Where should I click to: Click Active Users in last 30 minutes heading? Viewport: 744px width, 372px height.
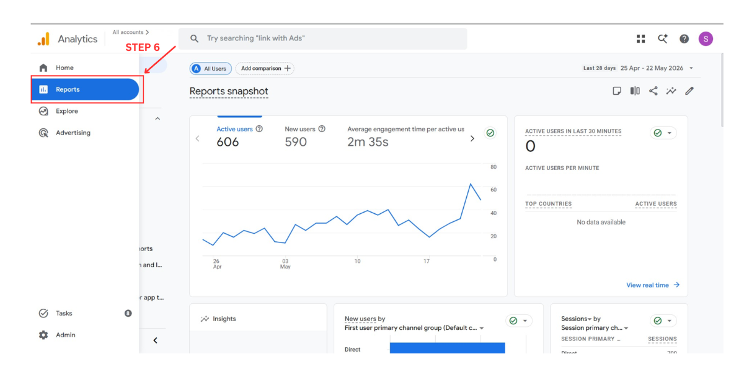point(573,131)
